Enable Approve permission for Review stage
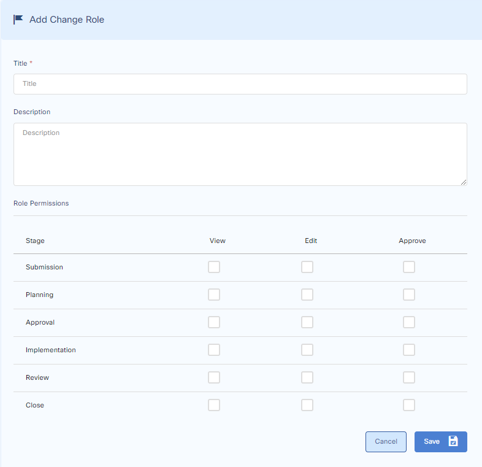The width and height of the screenshot is (482, 467). 409,377
